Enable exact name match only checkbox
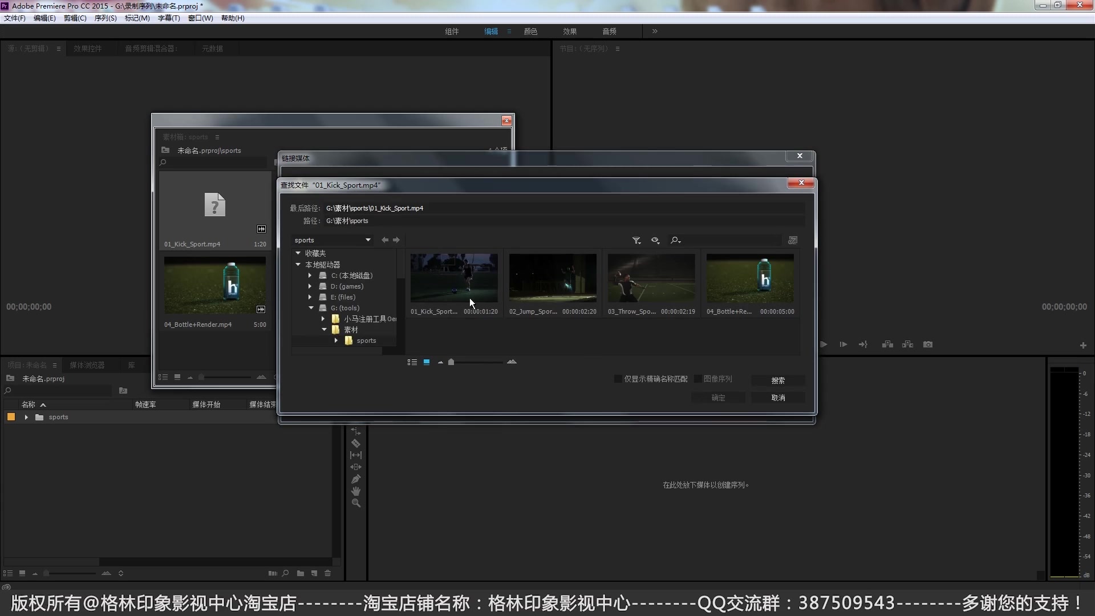Screen dimensions: 1095x616 [618, 379]
